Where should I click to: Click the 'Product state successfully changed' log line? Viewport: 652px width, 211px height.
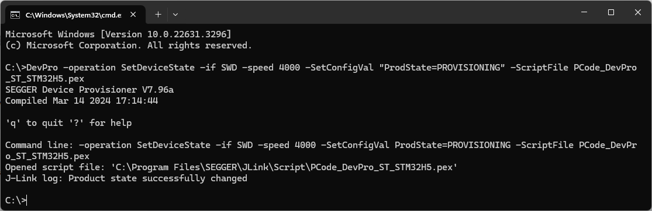tap(126, 179)
